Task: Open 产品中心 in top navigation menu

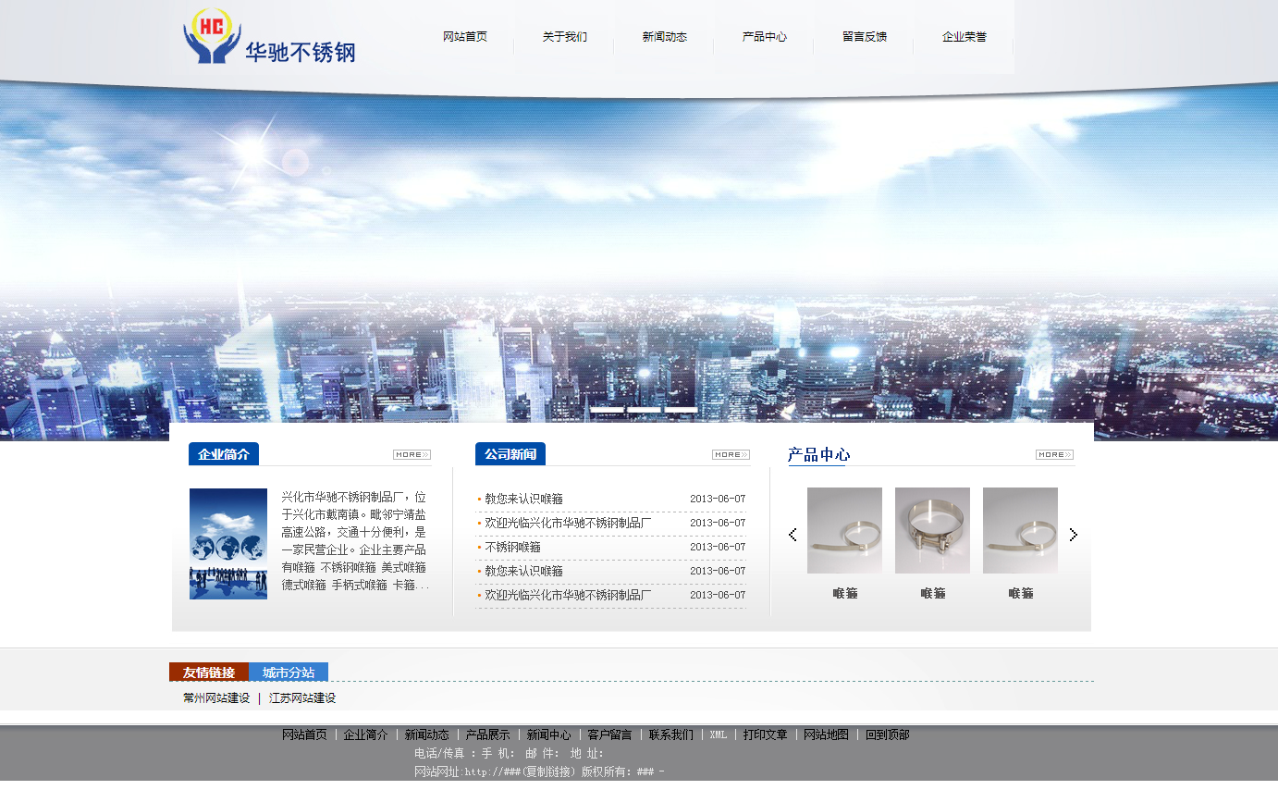Action: click(764, 37)
